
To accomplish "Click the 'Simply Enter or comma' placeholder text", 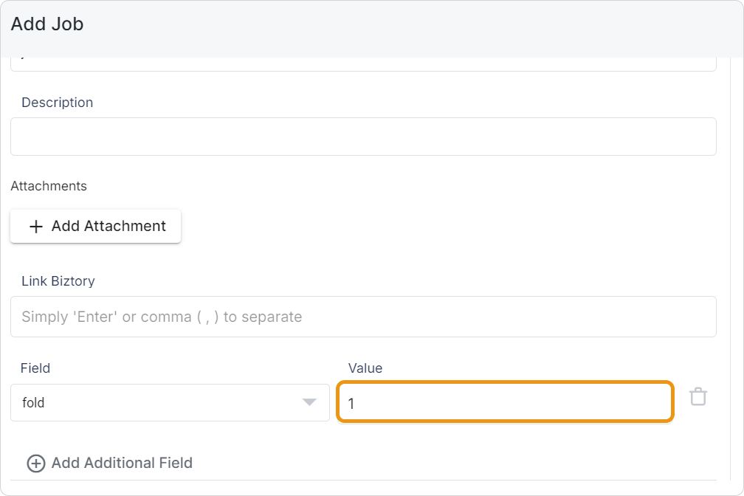I will [x=162, y=317].
